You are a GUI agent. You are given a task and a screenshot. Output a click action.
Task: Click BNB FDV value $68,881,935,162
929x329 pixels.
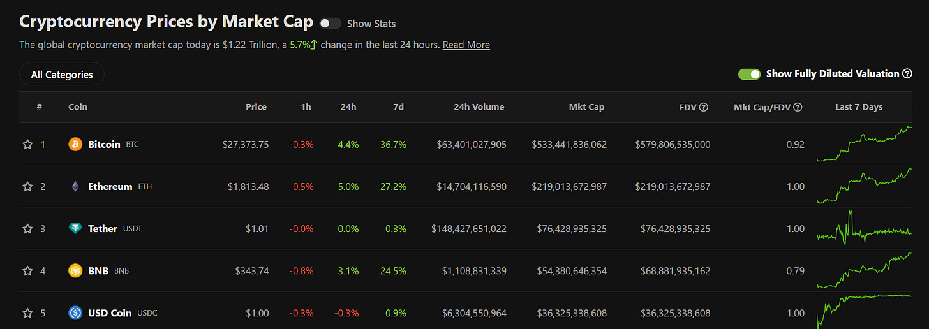675,271
